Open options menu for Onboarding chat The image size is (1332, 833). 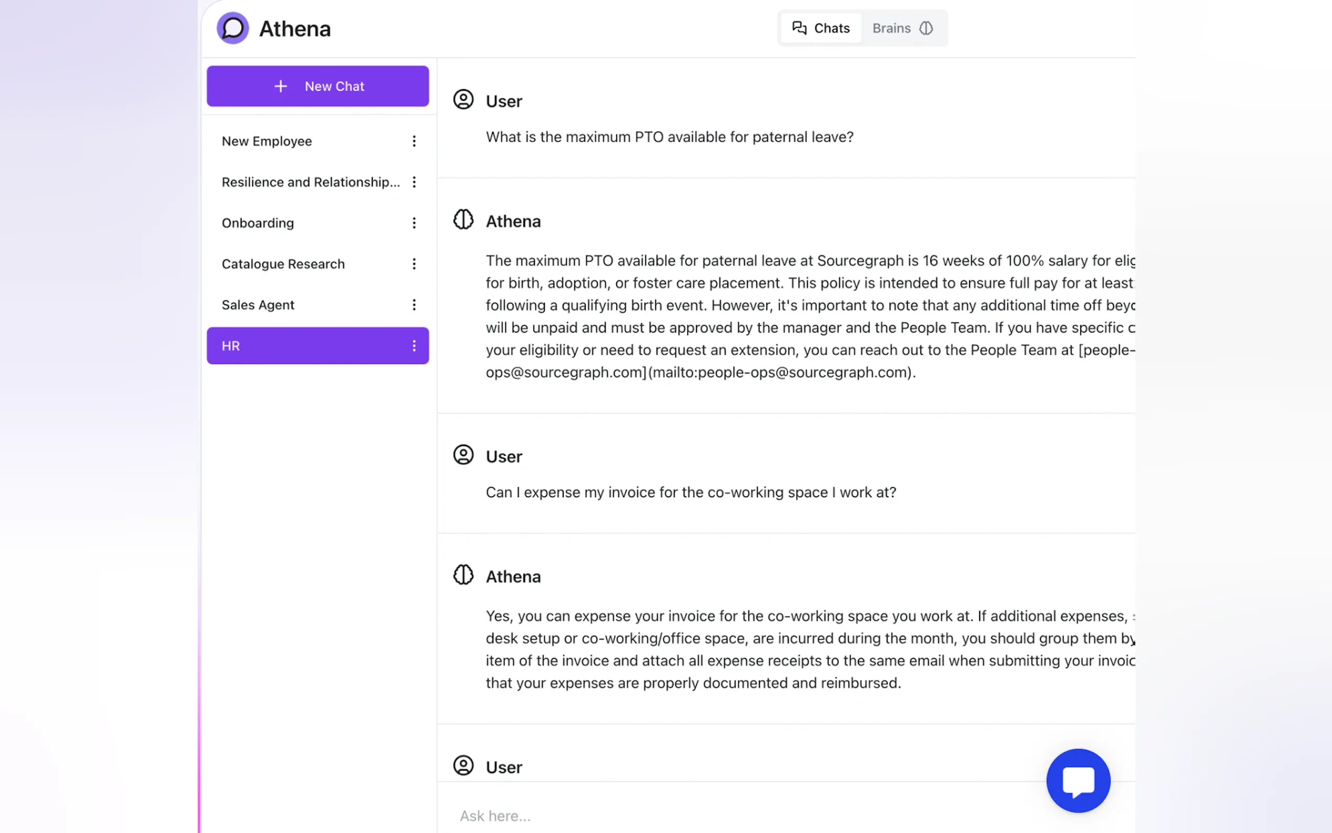pos(414,223)
